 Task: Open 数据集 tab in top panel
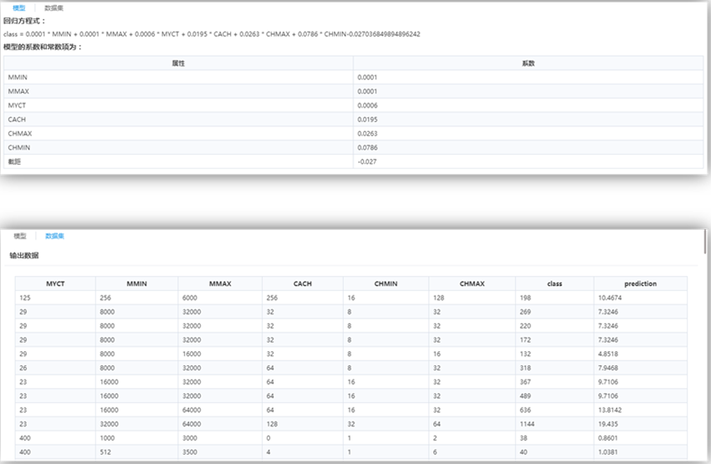[54, 8]
